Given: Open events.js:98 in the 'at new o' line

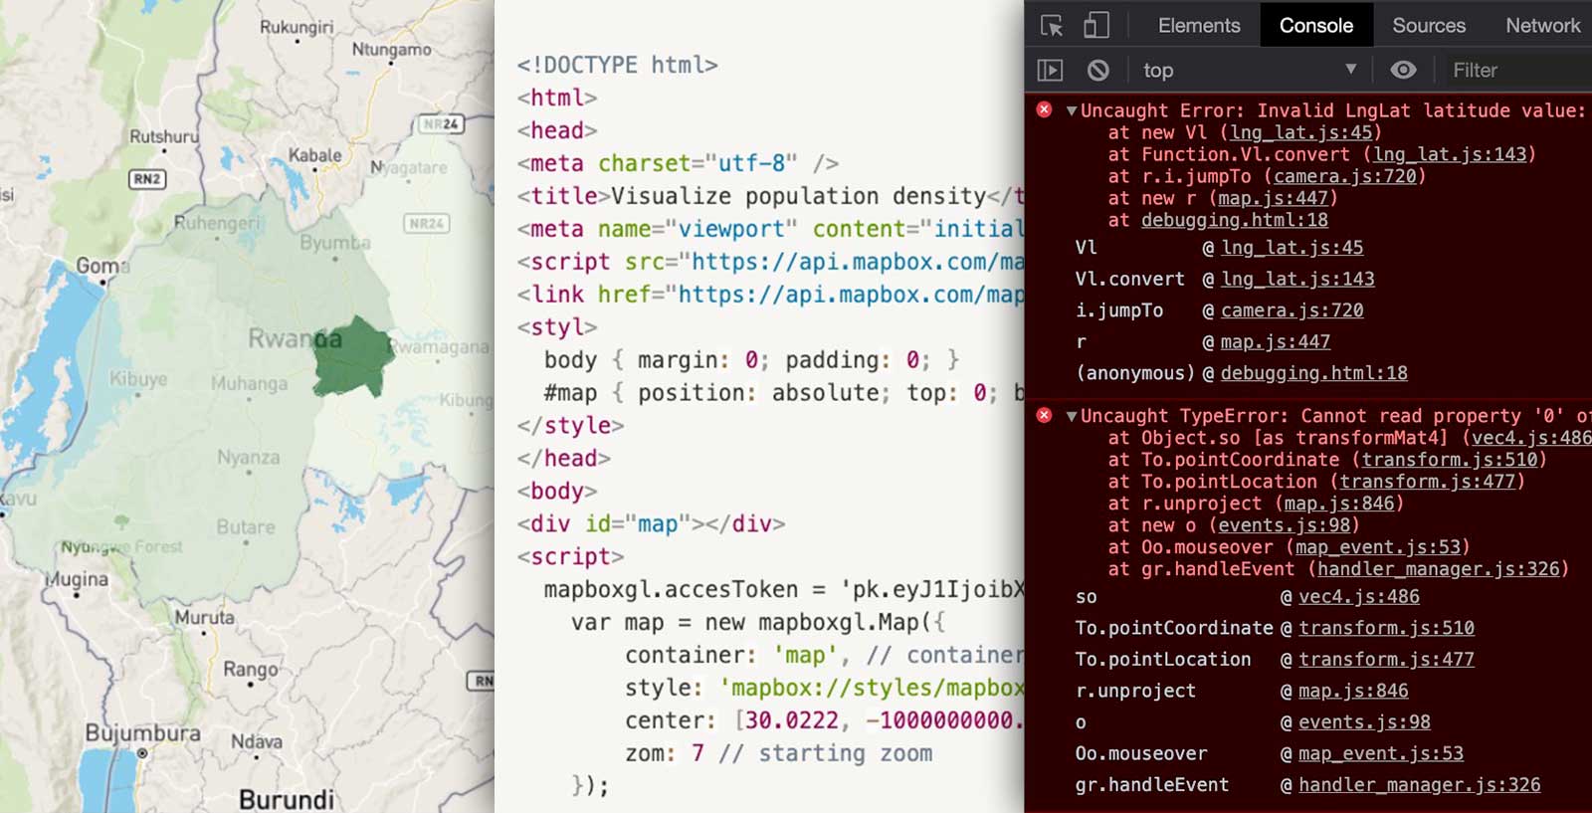Looking at the screenshot, I should click(1285, 525).
